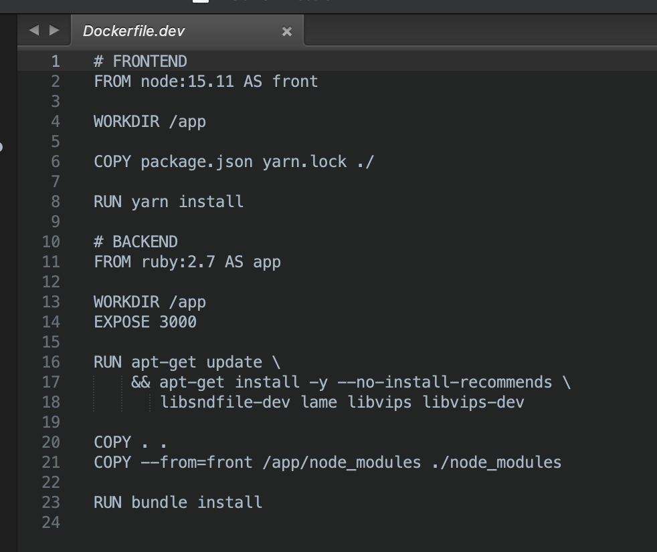Click line number 24 in gutter
The width and height of the screenshot is (657, 552).
coord(51,523)
